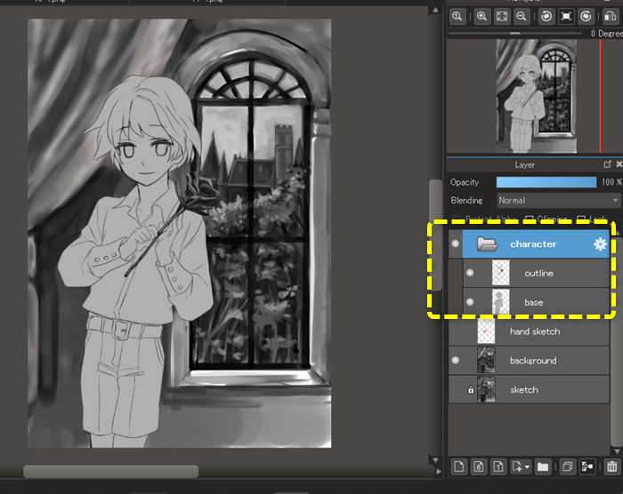Create a new layer folder
This screenshot has height=494, width=623.
pyautogui.click(x=543, y=466)
